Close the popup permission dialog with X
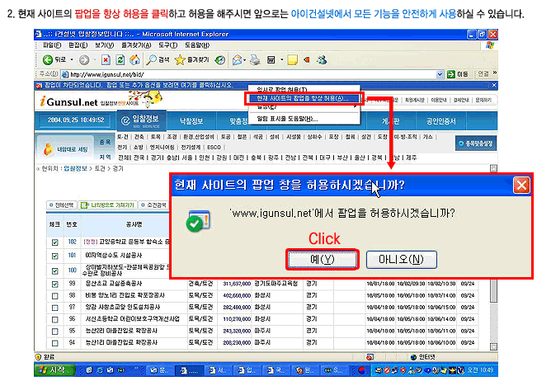 coord(521,186)
